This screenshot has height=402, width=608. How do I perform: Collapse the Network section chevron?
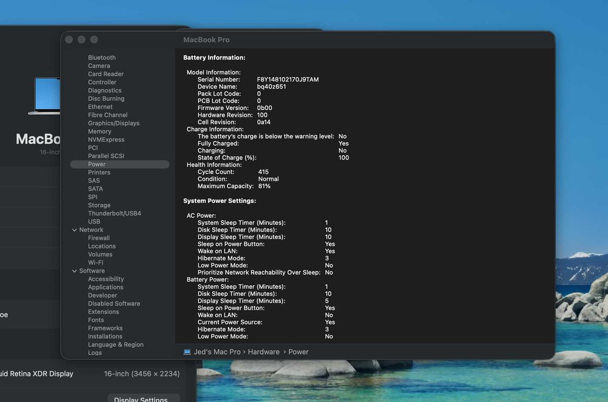coord(74,230)
